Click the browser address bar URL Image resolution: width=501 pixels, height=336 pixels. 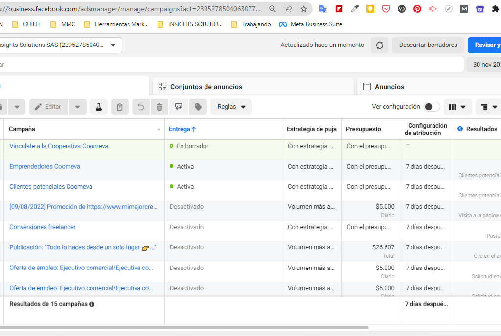coord(131,9)
